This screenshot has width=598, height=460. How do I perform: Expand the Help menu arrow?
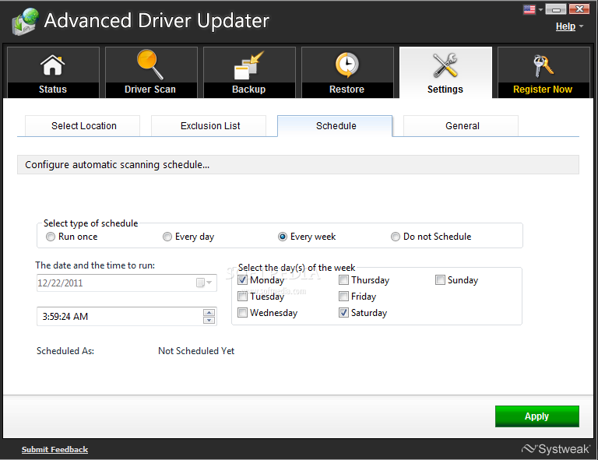pyautogui.click(x=581, y=26)
